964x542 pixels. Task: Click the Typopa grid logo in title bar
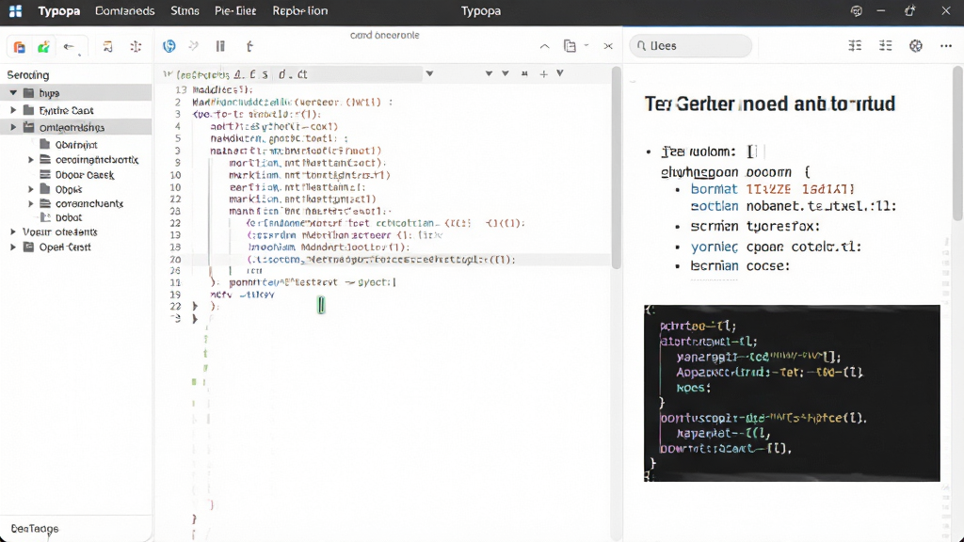pos(15,11)
